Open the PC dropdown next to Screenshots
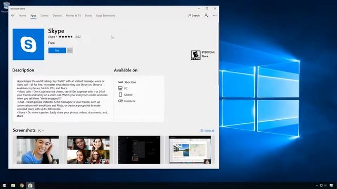 tap(41, 131)
